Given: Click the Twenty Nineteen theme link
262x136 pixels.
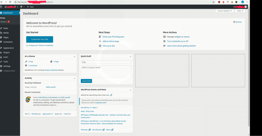Looking at the screenshot, I should click(51, 70).
